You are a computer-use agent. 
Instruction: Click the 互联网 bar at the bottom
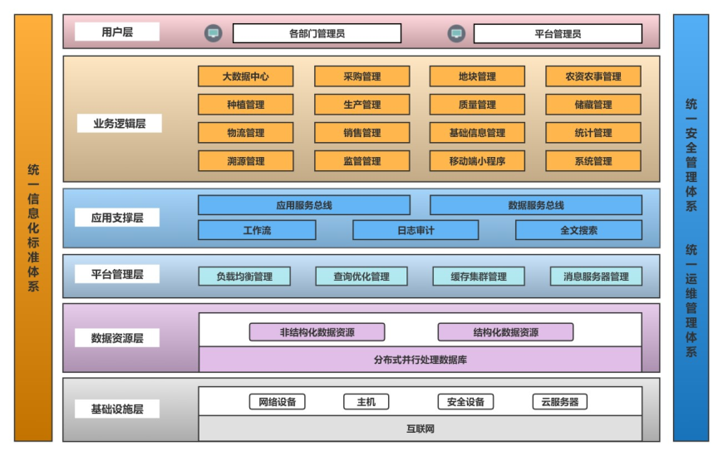(x=420, y=429)
